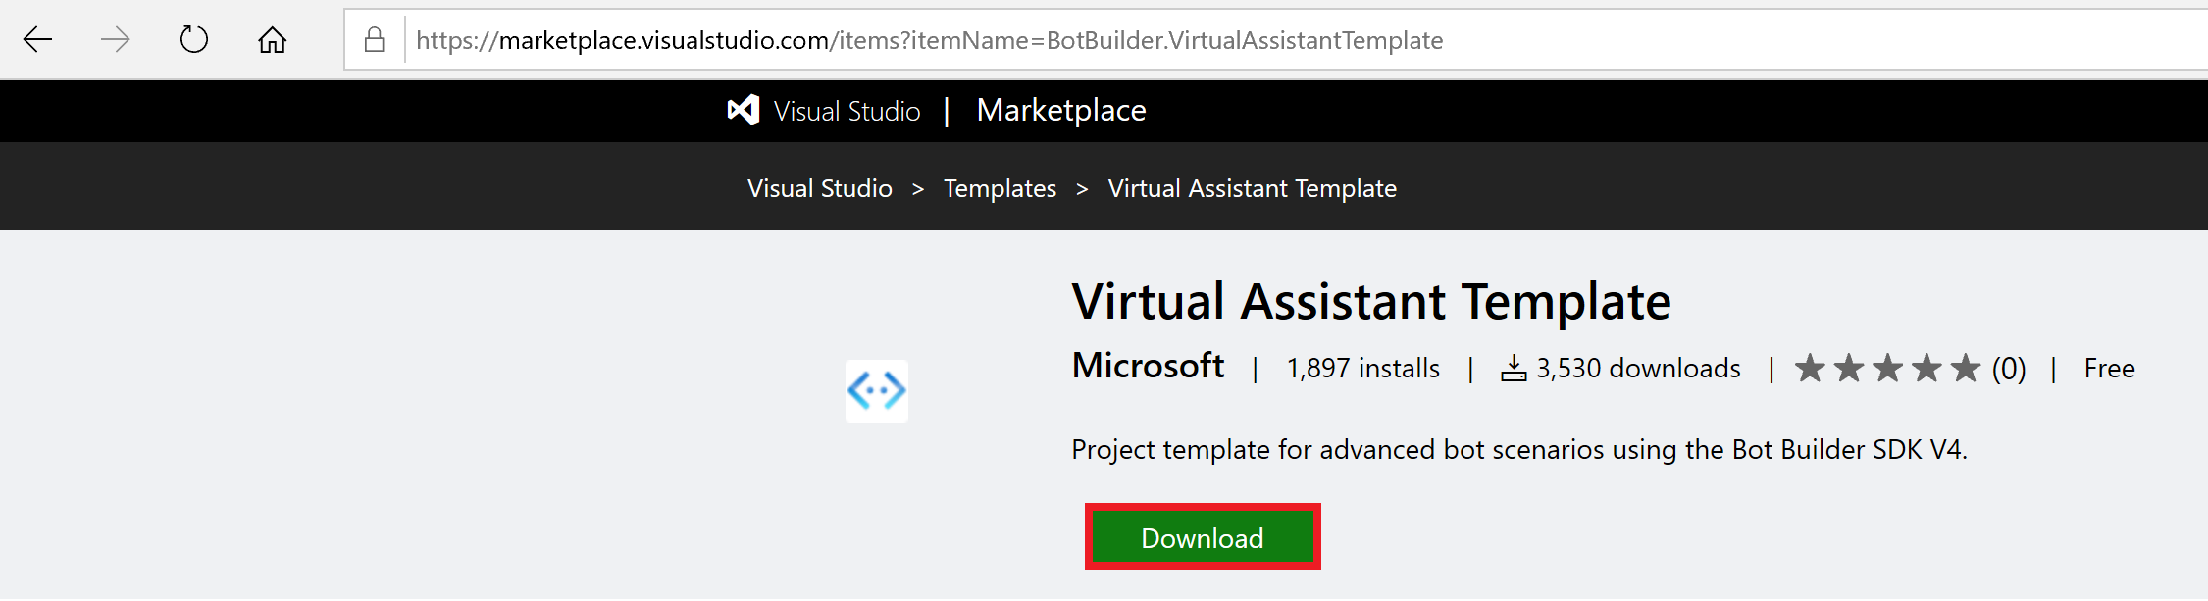The height and width of the screenshot is (601, 2208).
Task: Click the 1,897 installs text
Action: tap(1363, 369)
